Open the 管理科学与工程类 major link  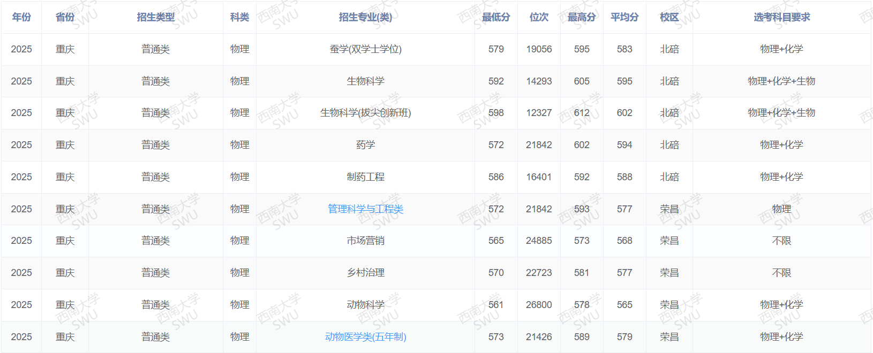coord(365,209)
